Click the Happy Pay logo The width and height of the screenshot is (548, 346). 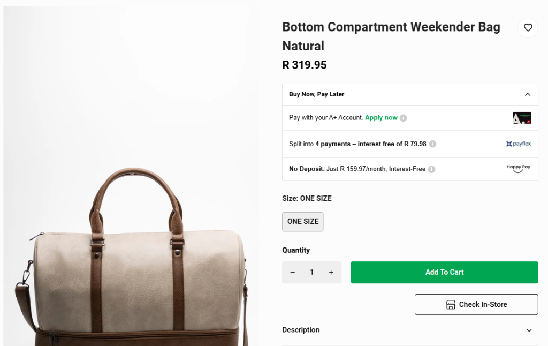click(517, 168)
